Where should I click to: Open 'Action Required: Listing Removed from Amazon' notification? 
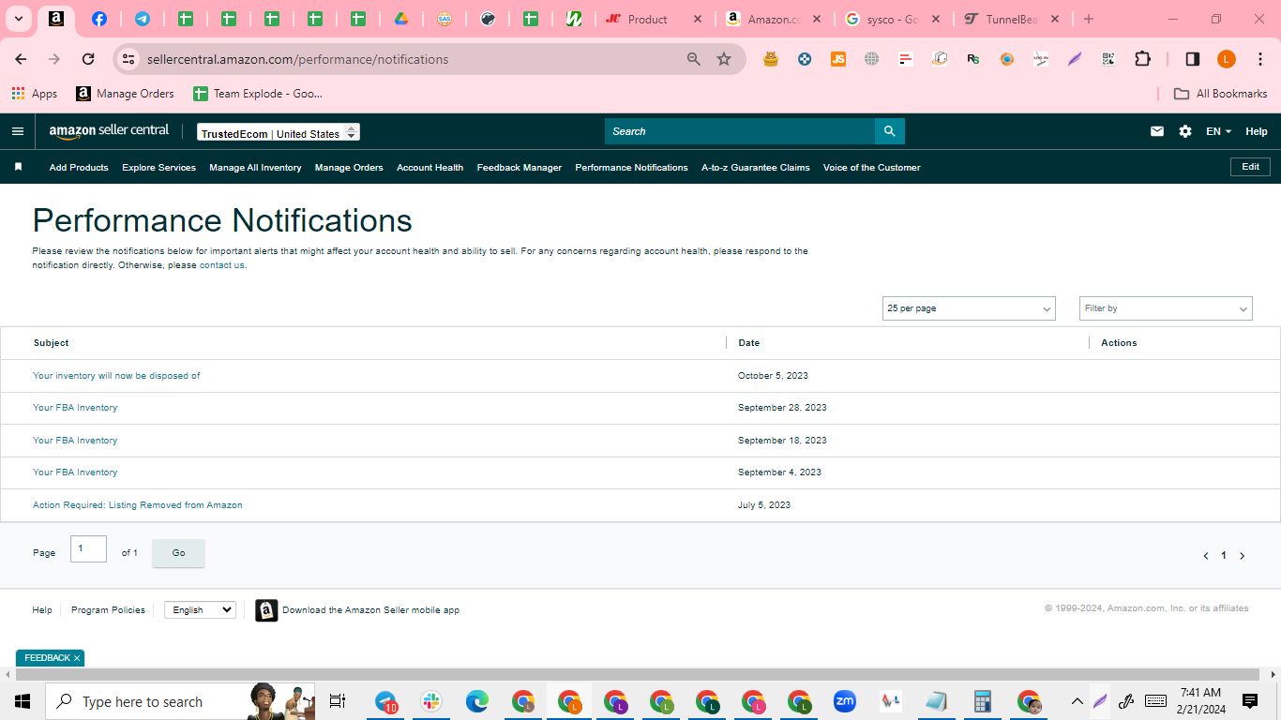click(138, 505)
